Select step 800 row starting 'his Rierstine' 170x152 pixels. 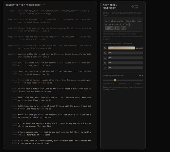pos(50,47)
